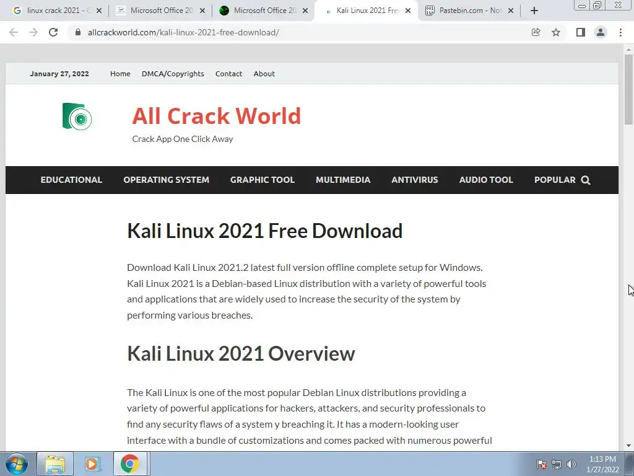Open GRAPHIC TOOL category menu
The image size is (634, 476).
tap(263, 180)
